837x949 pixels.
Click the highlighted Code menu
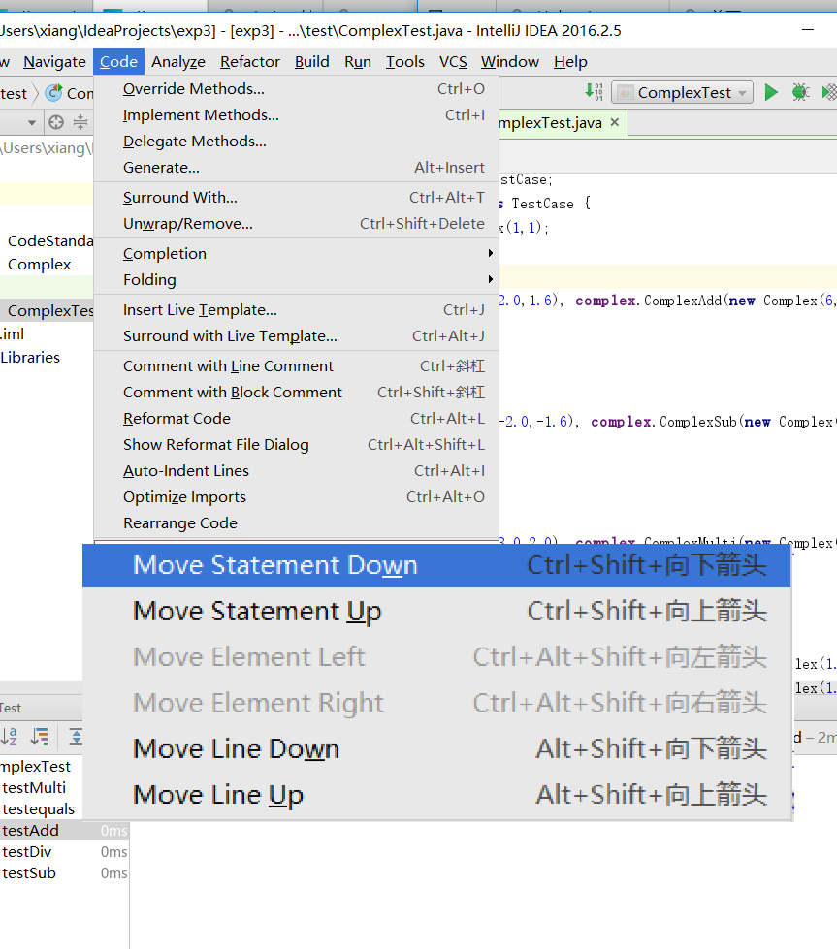tap(118, 62)
